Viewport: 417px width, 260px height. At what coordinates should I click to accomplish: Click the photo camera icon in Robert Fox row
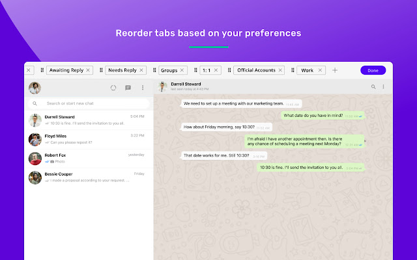(52, 161)
